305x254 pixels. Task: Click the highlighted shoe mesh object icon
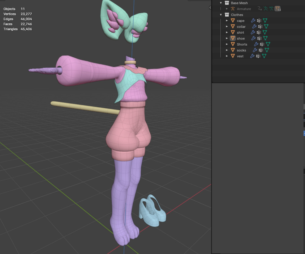[233, 38]
